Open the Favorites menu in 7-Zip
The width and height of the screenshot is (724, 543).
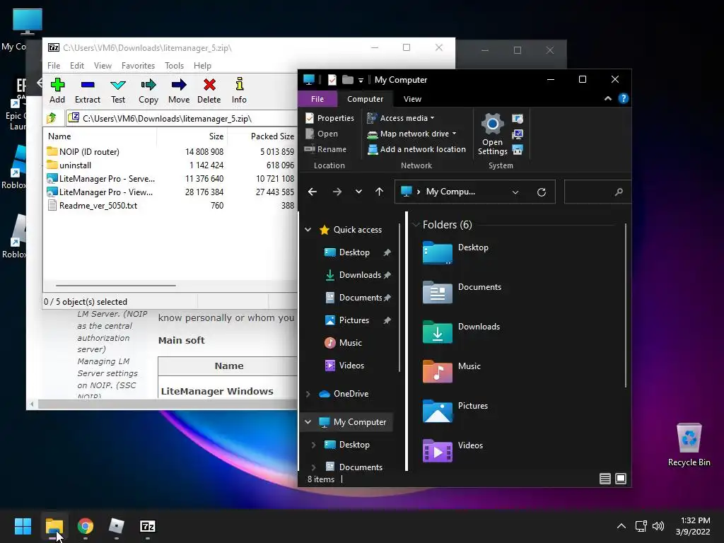pyautogui.click(x=138, y=66)
